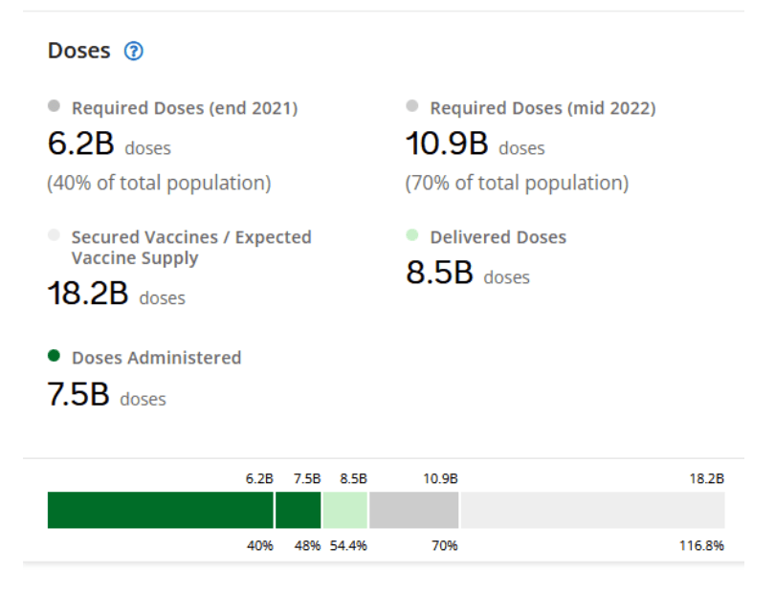Click the Doses help question mark icon
Screen dimensions: 775x595
134,52
